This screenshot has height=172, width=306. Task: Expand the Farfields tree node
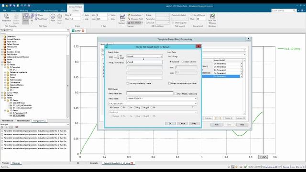(x=2, y=95)
